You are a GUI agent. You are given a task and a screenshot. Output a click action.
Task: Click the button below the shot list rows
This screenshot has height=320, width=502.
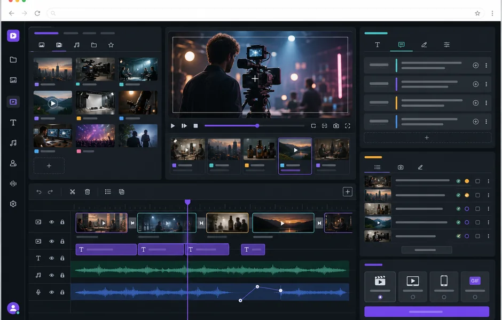click(427, 250)
